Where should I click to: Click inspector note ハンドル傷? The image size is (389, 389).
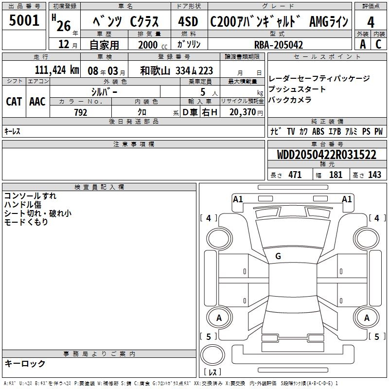pyautogui.click(x=22, y=205)
